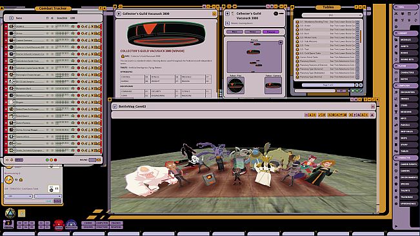Viewport: 420px width, 236px height.
Task: Toggle global visibility icon in Combat Tracker header
Action: 11,18
